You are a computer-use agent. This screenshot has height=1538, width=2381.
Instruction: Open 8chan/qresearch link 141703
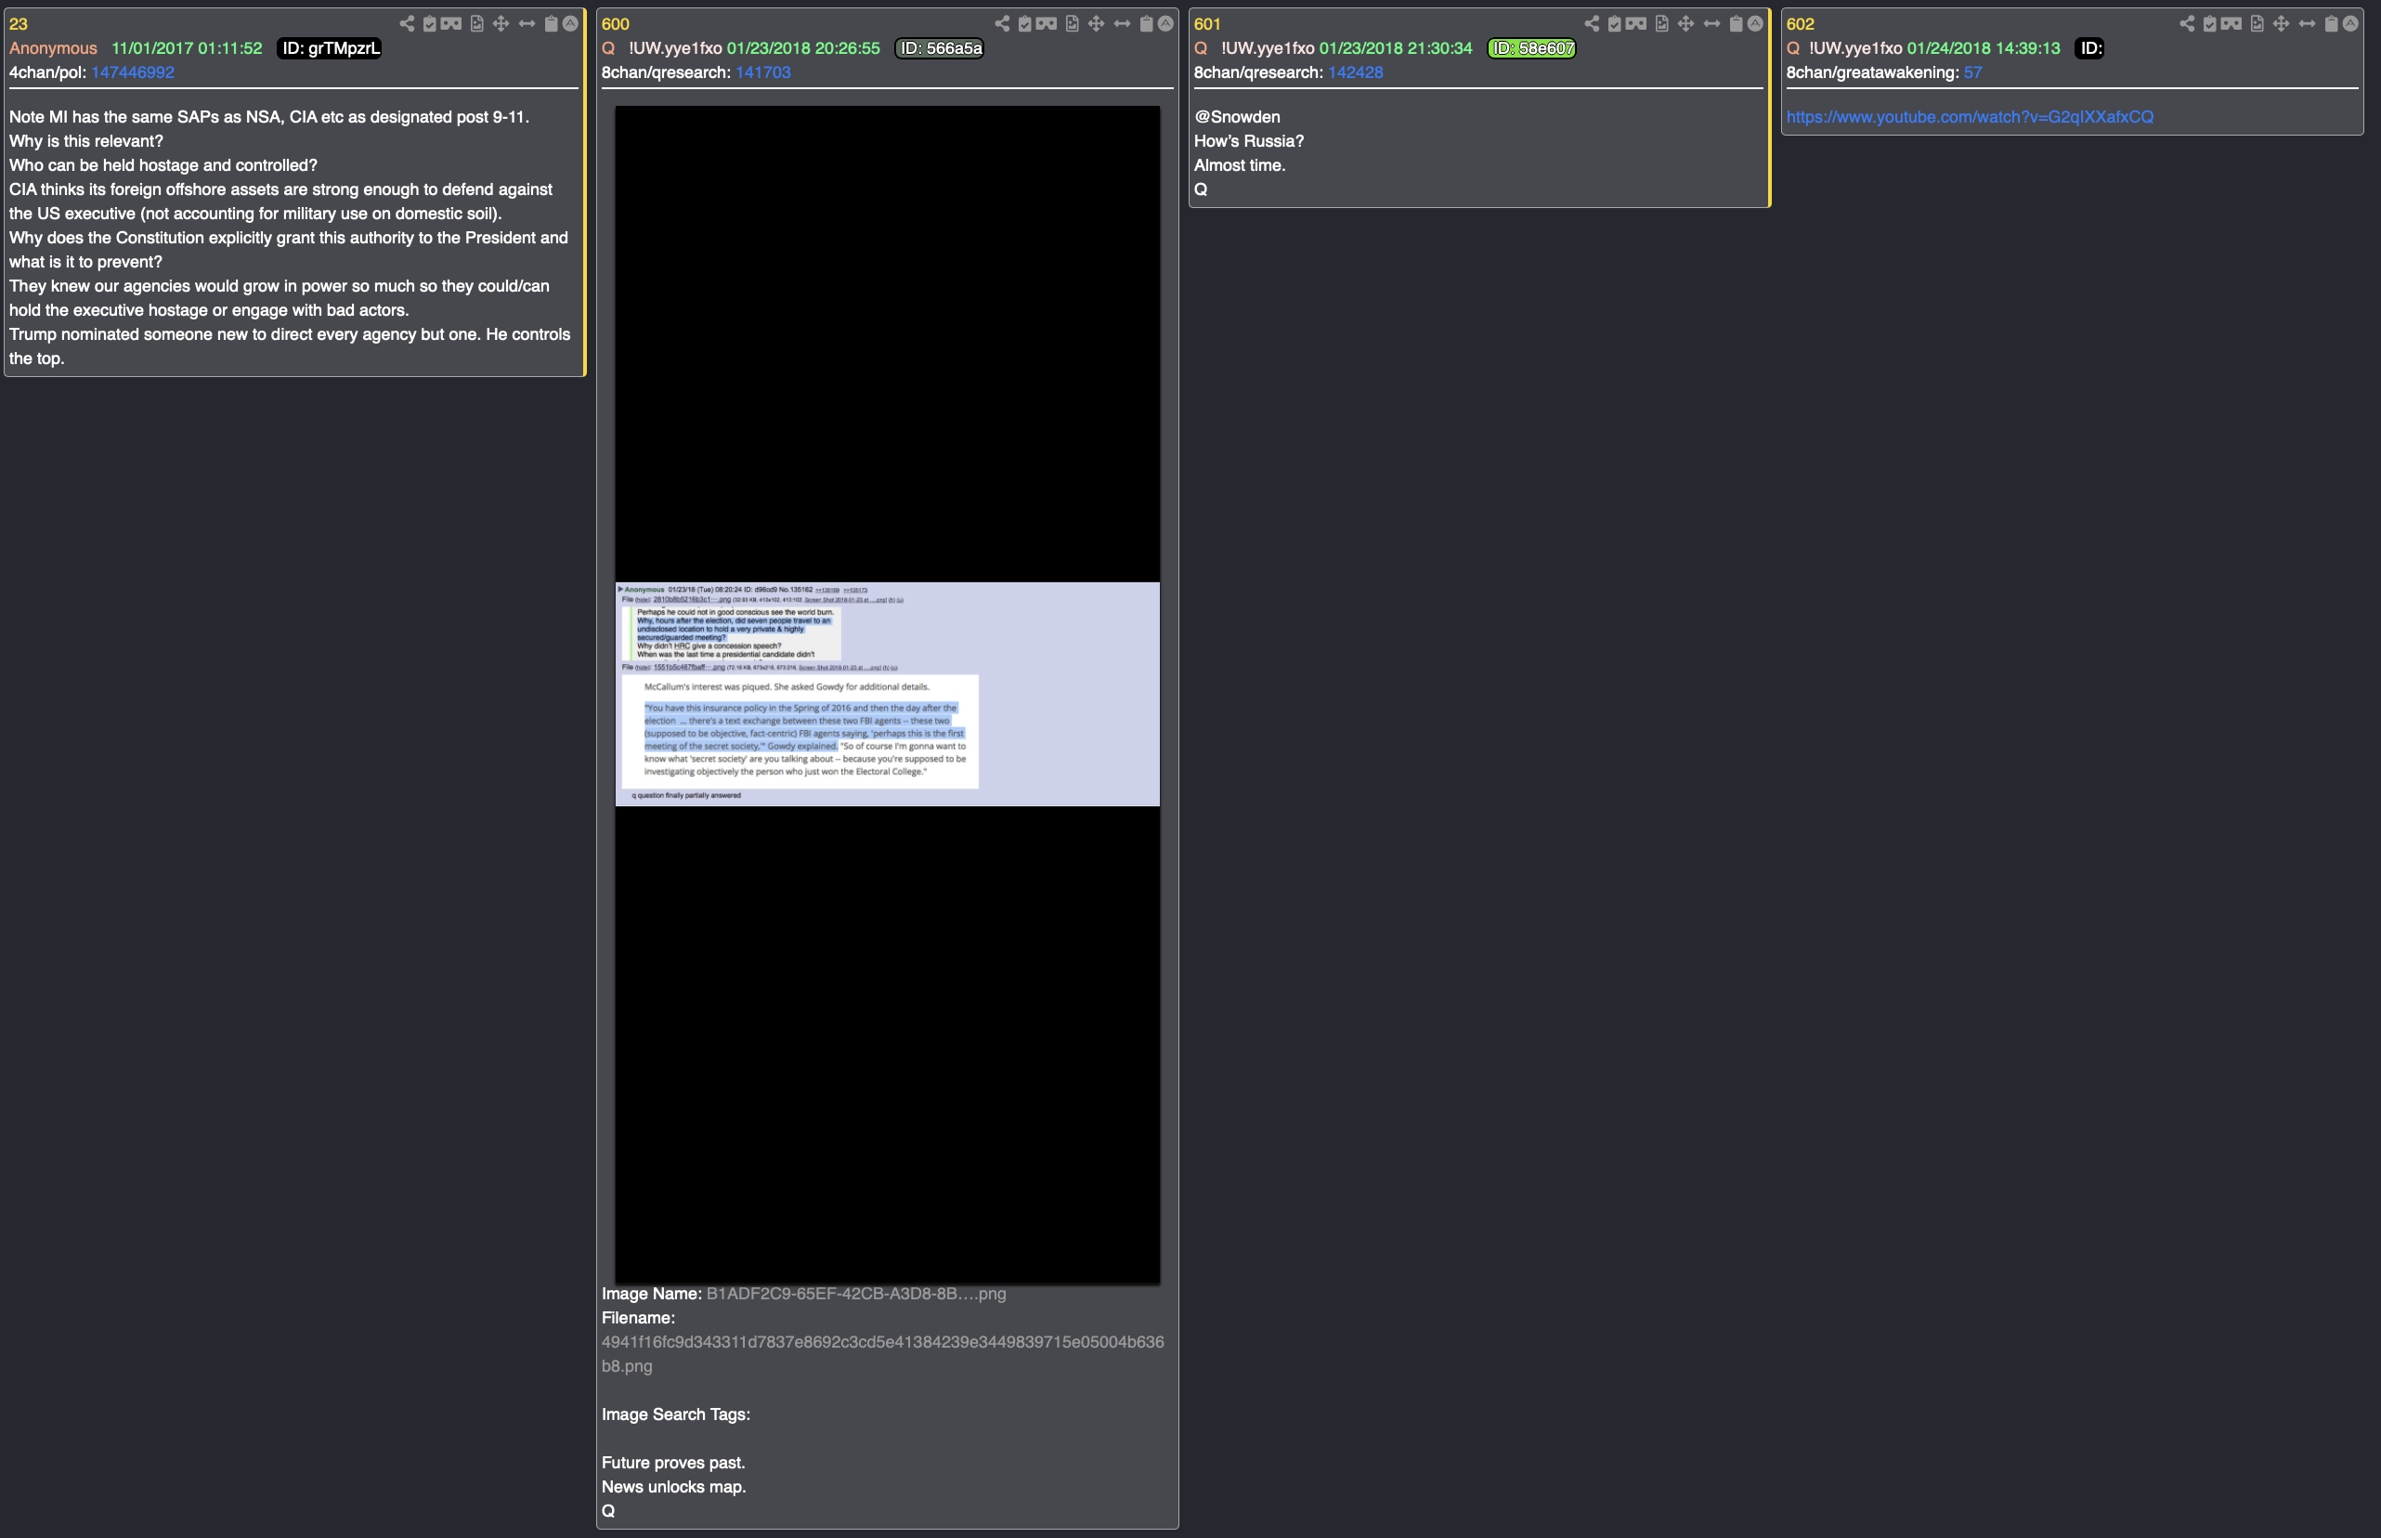tap(762, 72)
